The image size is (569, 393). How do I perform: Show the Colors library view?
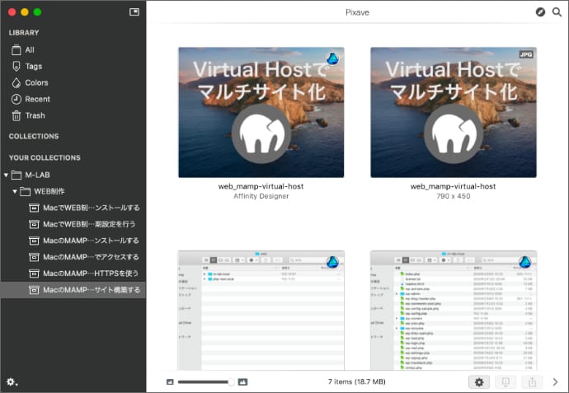coord(36,83)
